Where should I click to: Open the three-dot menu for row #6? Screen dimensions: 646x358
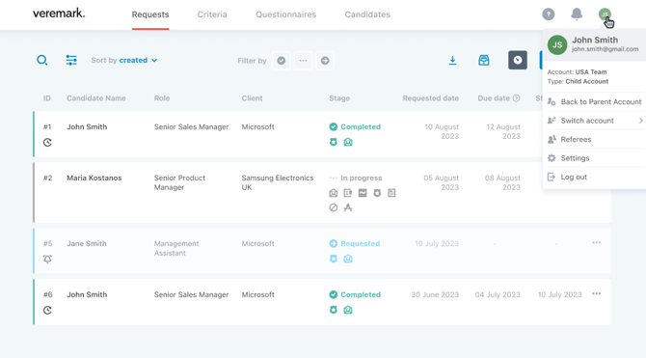(596, 293)
